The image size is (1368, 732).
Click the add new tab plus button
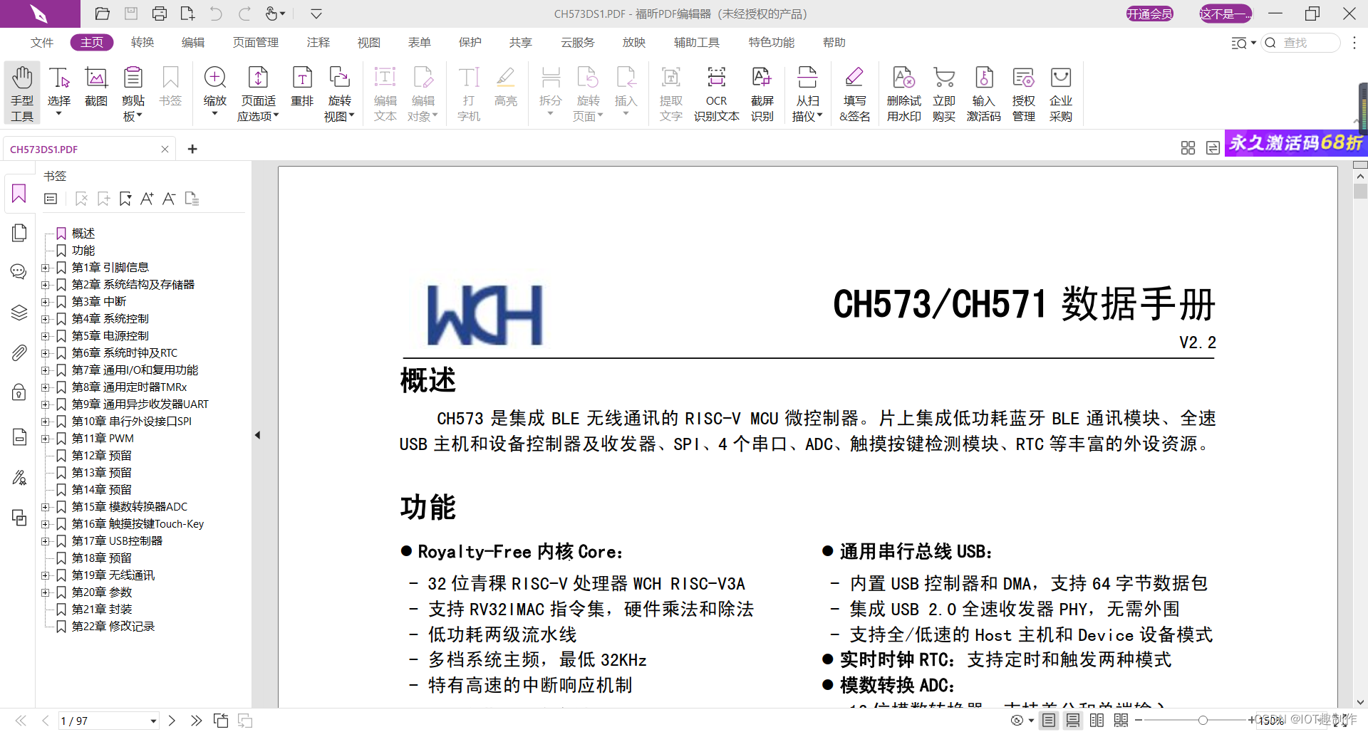[192, 149]
